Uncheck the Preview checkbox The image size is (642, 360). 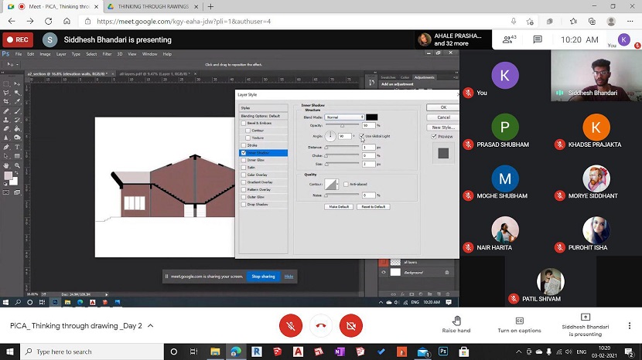[434, 137]
